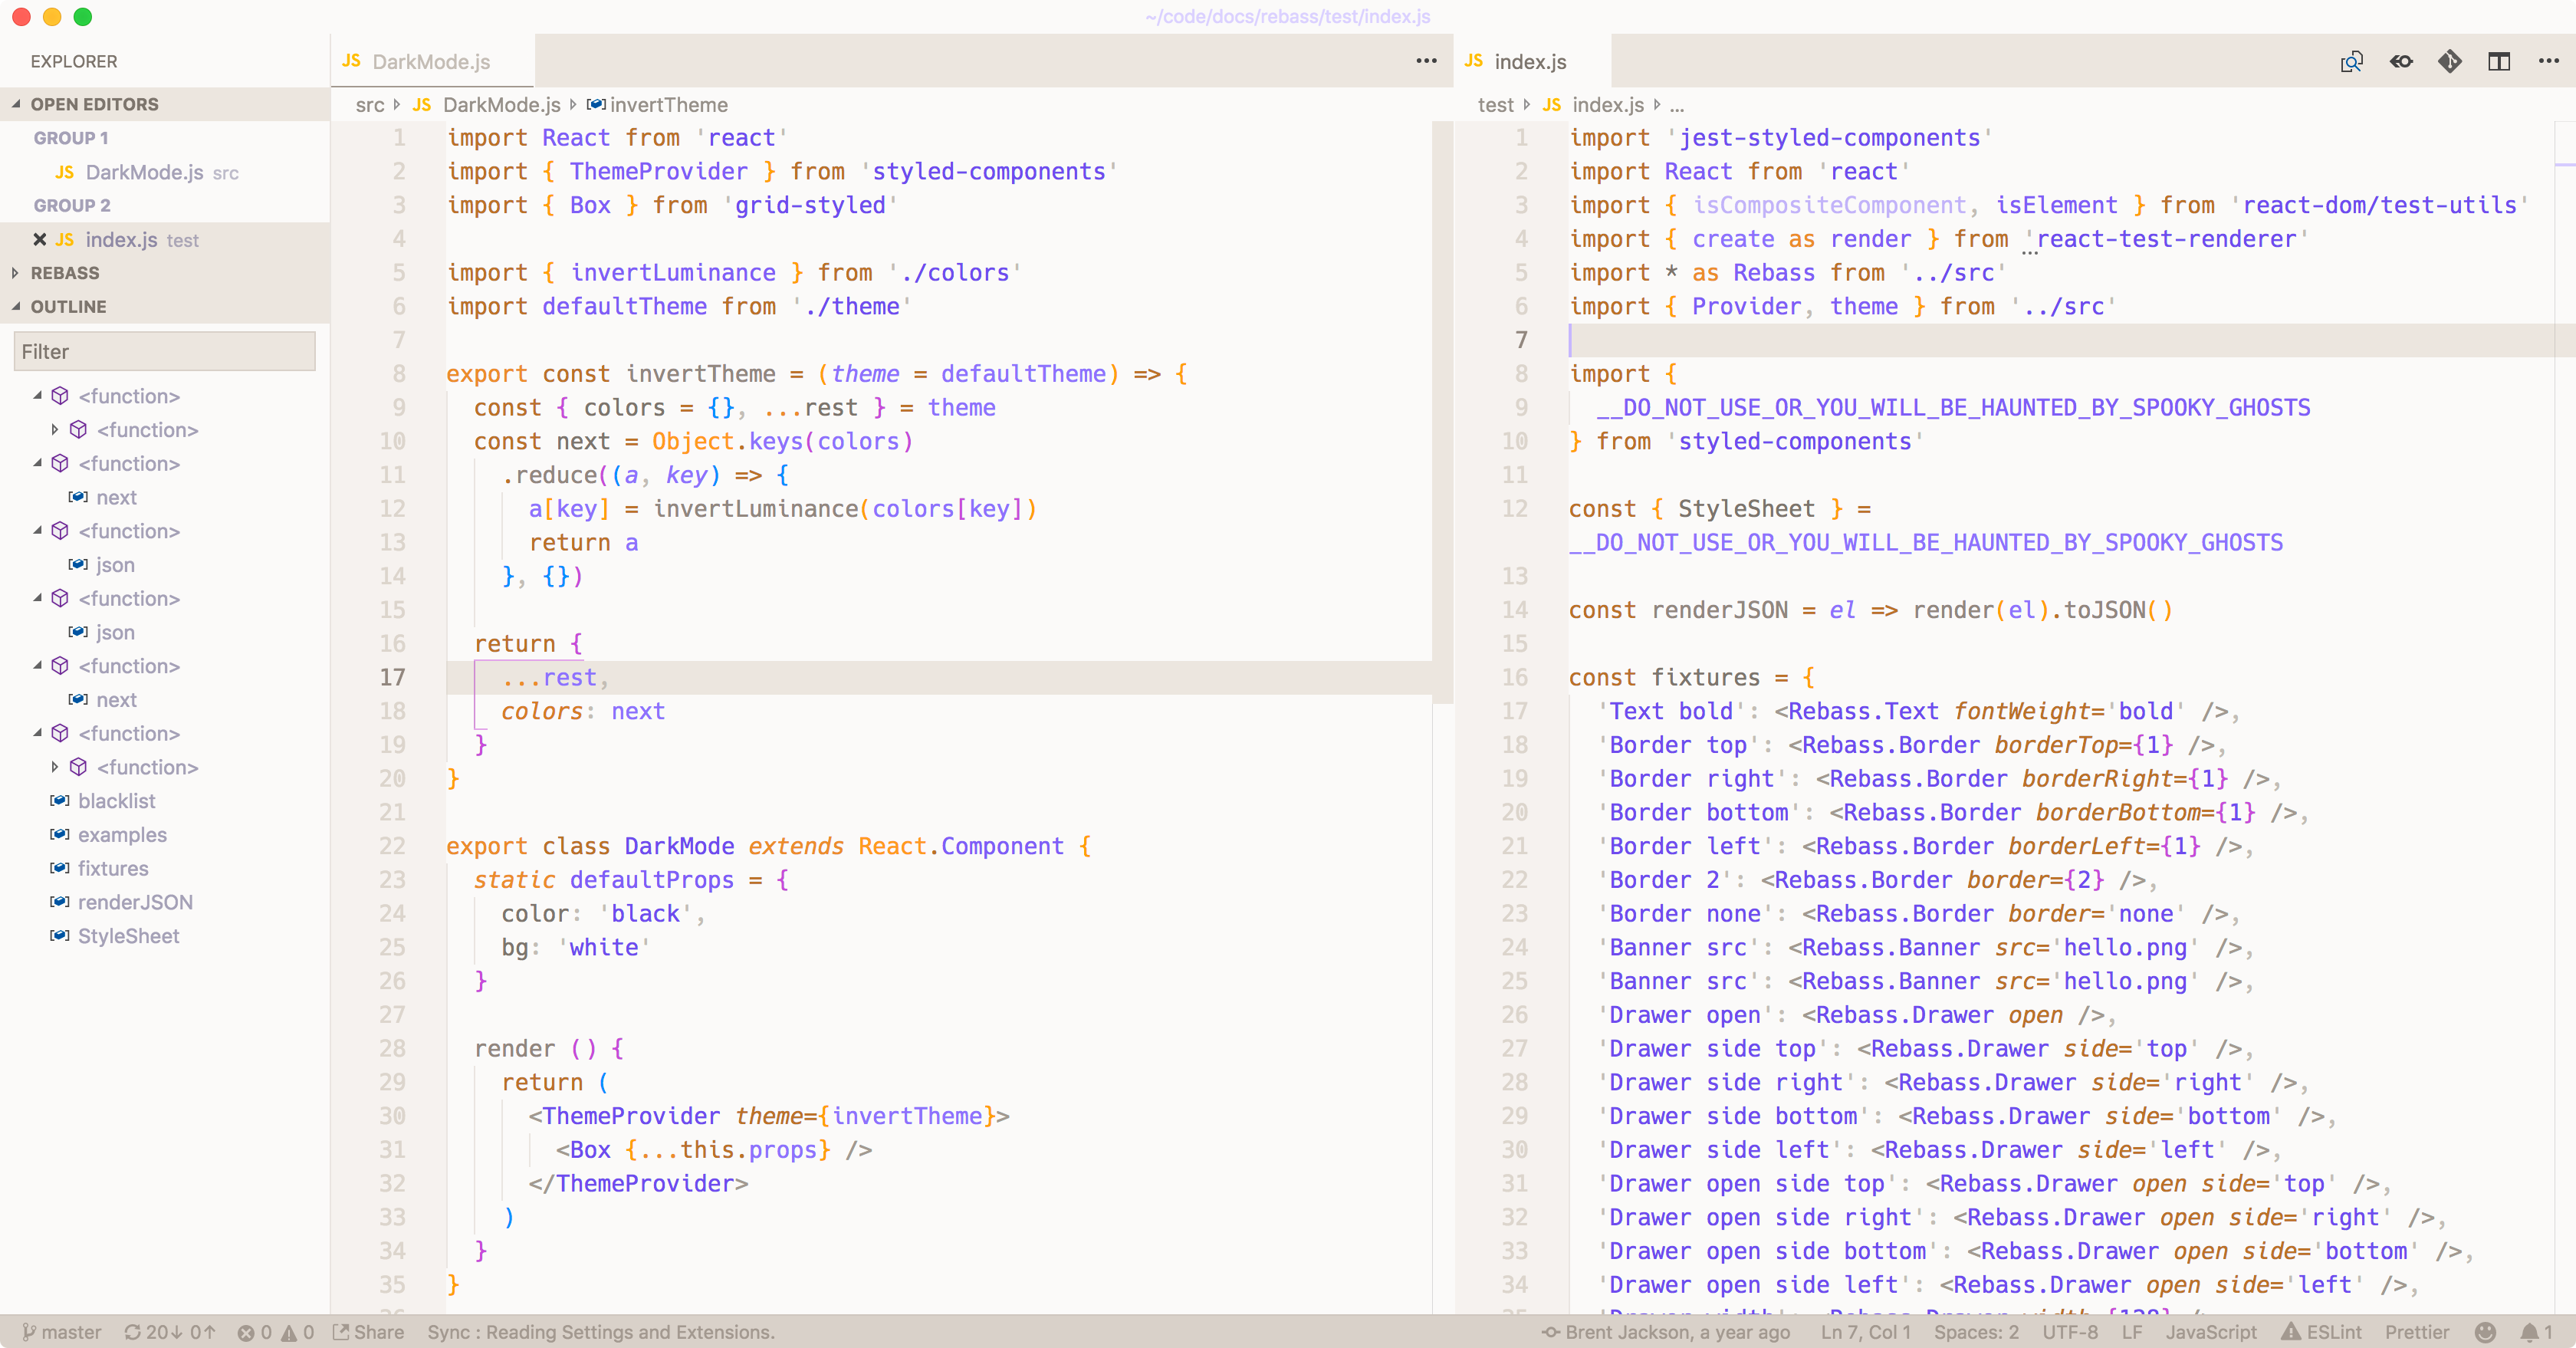
Task: Select StyleSheet variable in outline
Action: (128, 936)
